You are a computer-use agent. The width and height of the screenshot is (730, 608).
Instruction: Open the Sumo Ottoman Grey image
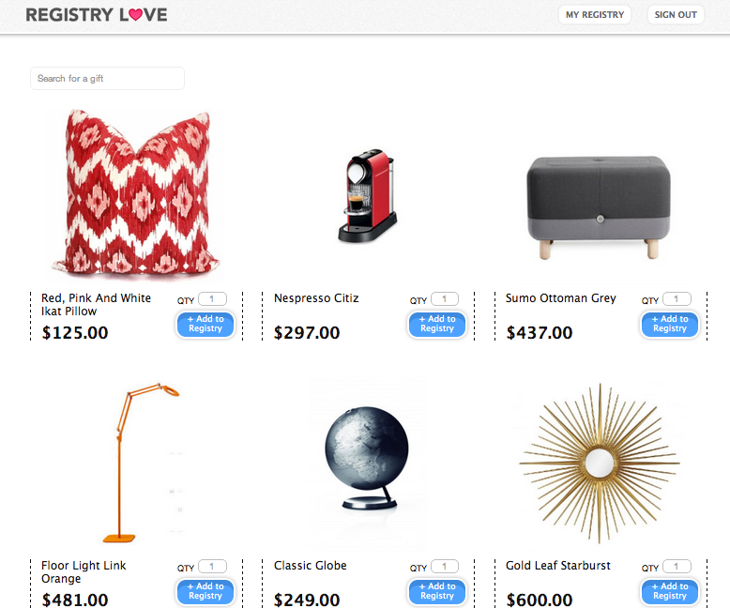point(600,207)
